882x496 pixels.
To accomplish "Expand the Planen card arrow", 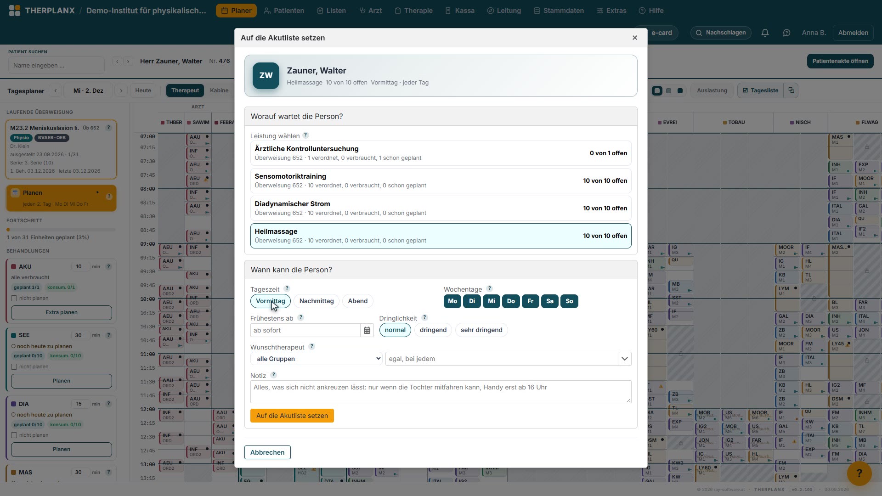I will tap(97, 192).
